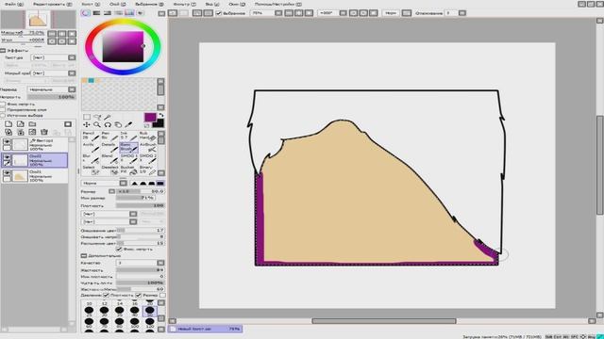
Task: Select the Basic Brush tool
Action: 128,147
